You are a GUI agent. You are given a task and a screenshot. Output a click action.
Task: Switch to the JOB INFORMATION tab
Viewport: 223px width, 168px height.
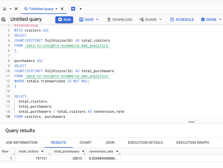[x=21, y=142]
